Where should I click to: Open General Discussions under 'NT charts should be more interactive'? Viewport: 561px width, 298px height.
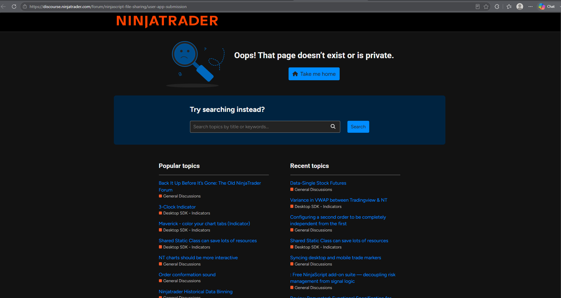tap(180, 264)
